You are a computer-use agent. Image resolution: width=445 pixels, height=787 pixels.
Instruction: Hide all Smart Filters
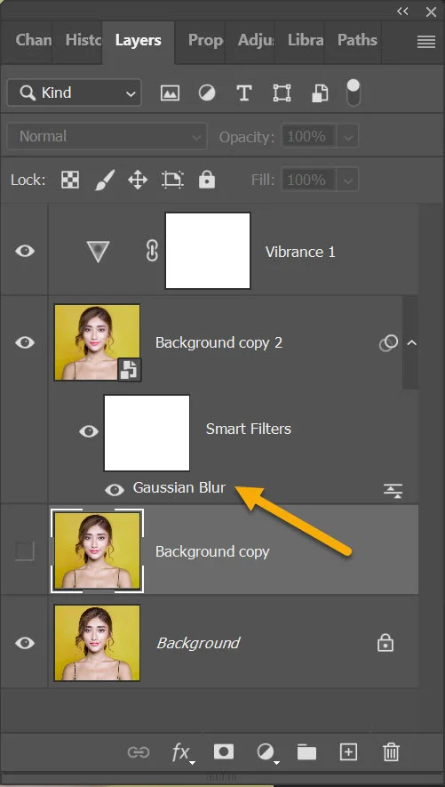89,431
